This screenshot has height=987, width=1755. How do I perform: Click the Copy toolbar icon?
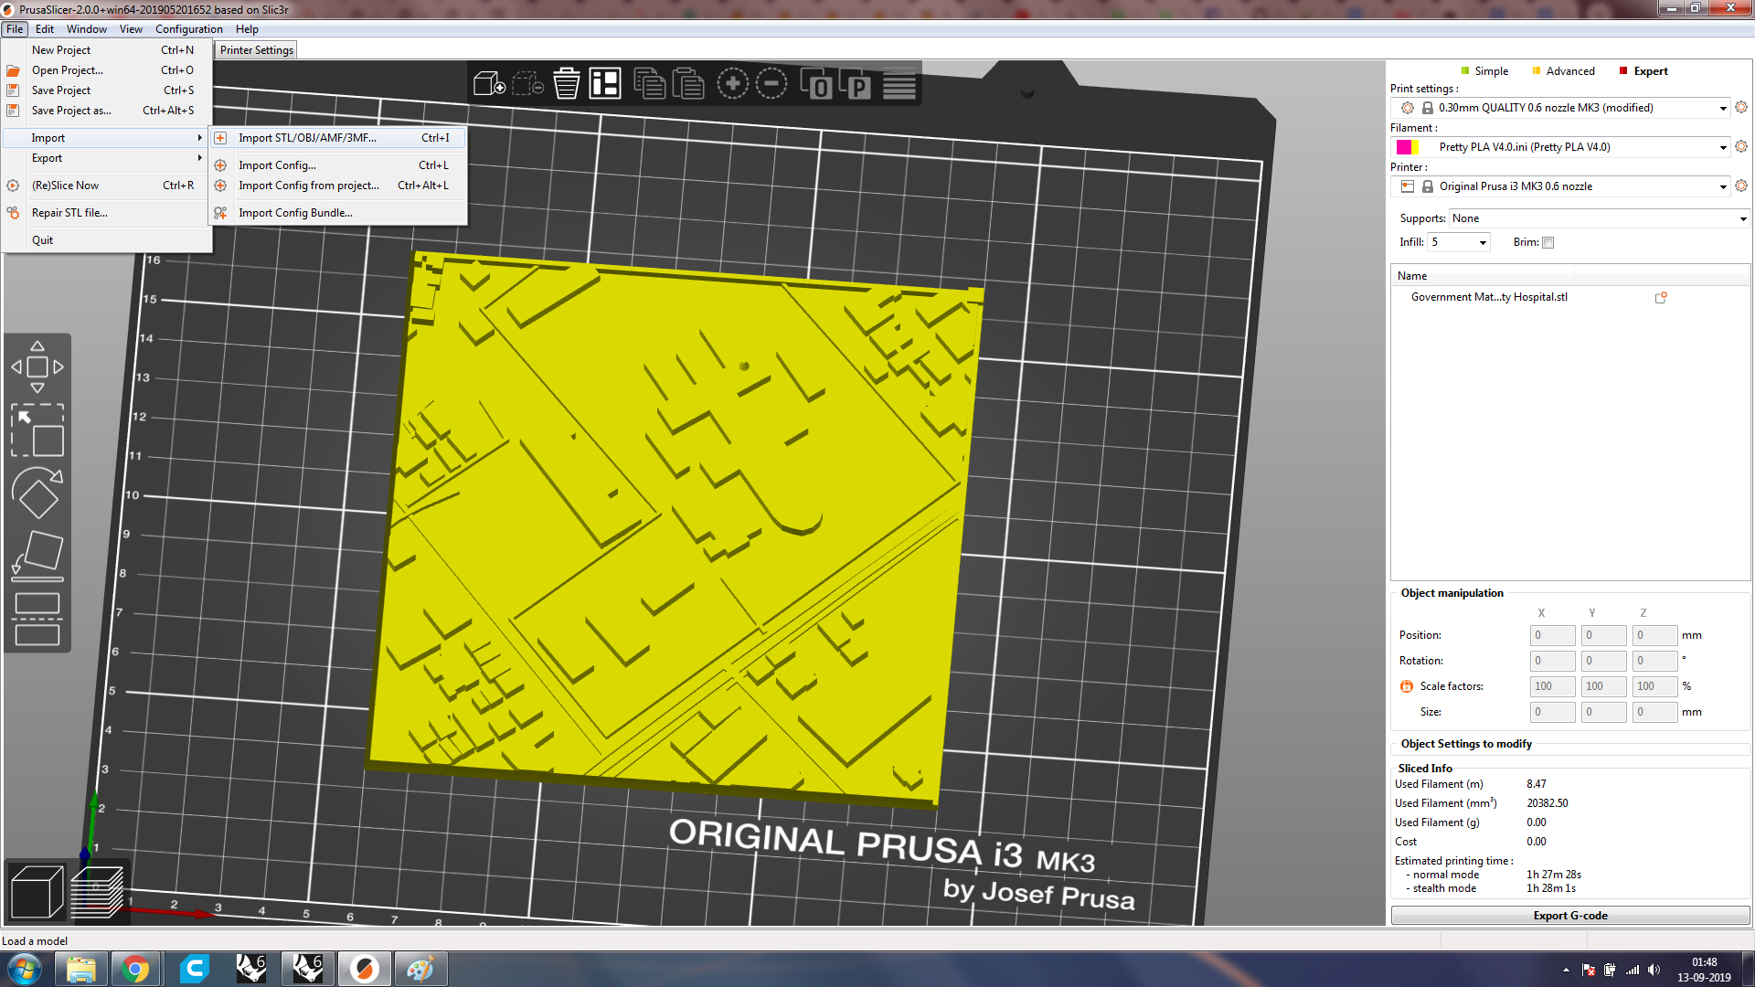click(650, 82)
